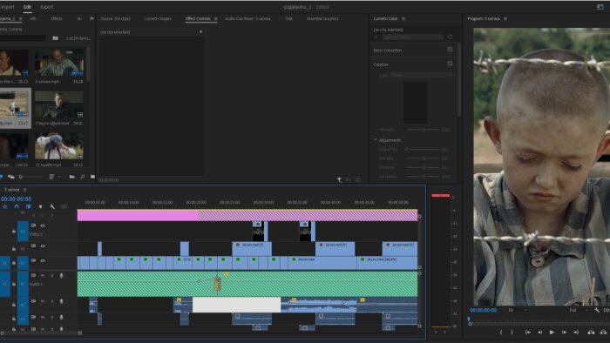Switch to the Import workspace tab
Viewport: 610px width, 343px height.
click(x=7, y=7)
